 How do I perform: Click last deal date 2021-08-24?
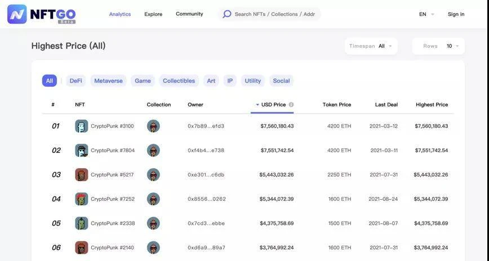[383, 199]
